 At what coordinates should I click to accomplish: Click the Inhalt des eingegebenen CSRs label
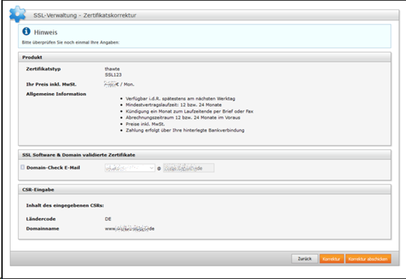[x=65, y=206]
